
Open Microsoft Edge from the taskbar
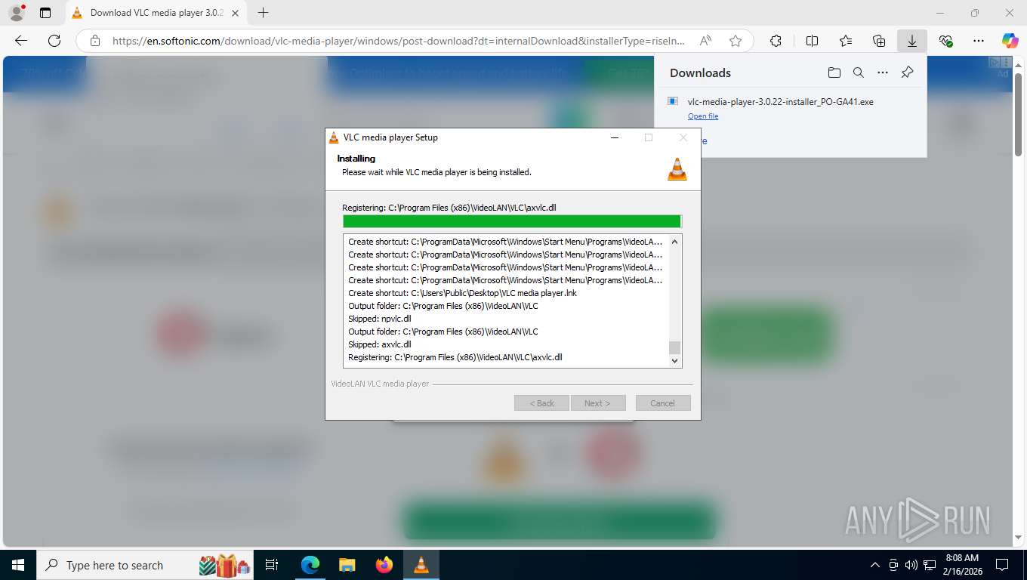(x=310, y=565)
